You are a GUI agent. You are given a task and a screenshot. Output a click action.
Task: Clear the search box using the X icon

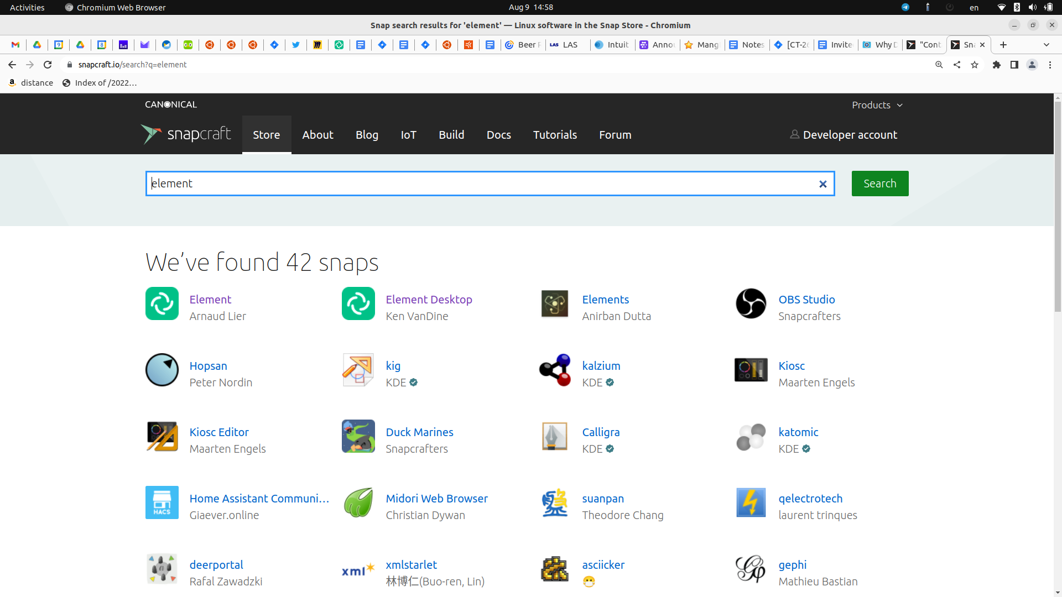pyautogui.click(x=823, y=184)
